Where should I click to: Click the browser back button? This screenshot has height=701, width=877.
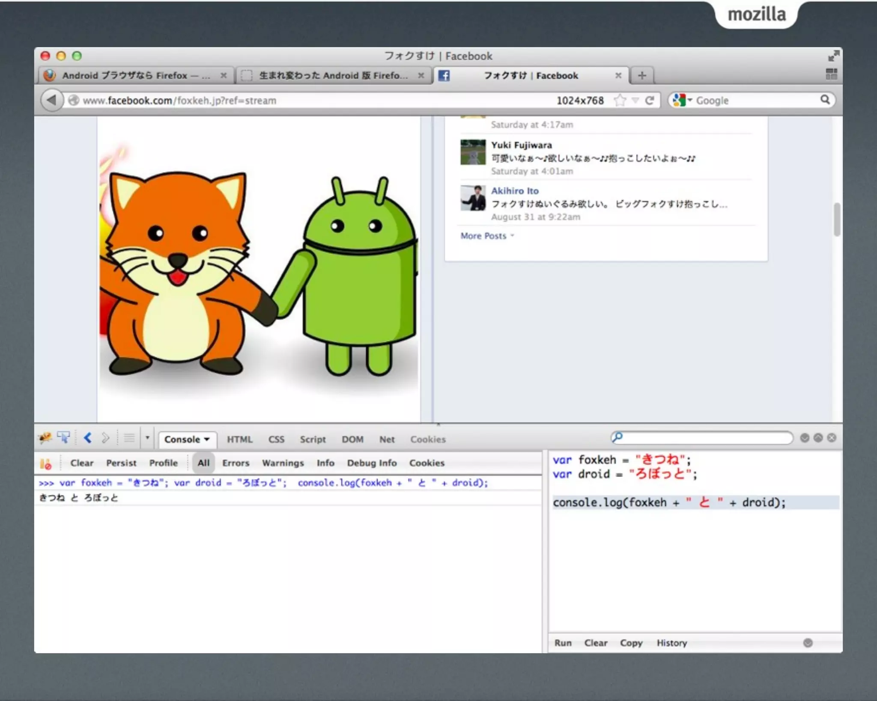[x=52, y=101]
